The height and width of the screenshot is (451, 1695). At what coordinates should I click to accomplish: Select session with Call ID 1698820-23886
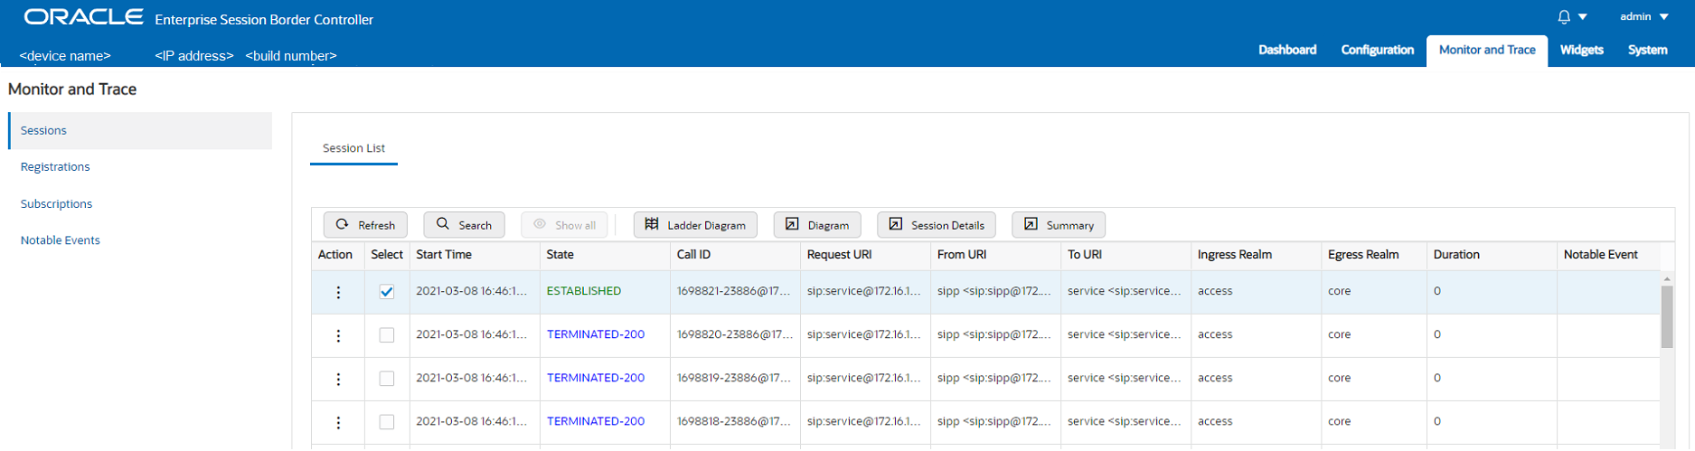(387, 335)
